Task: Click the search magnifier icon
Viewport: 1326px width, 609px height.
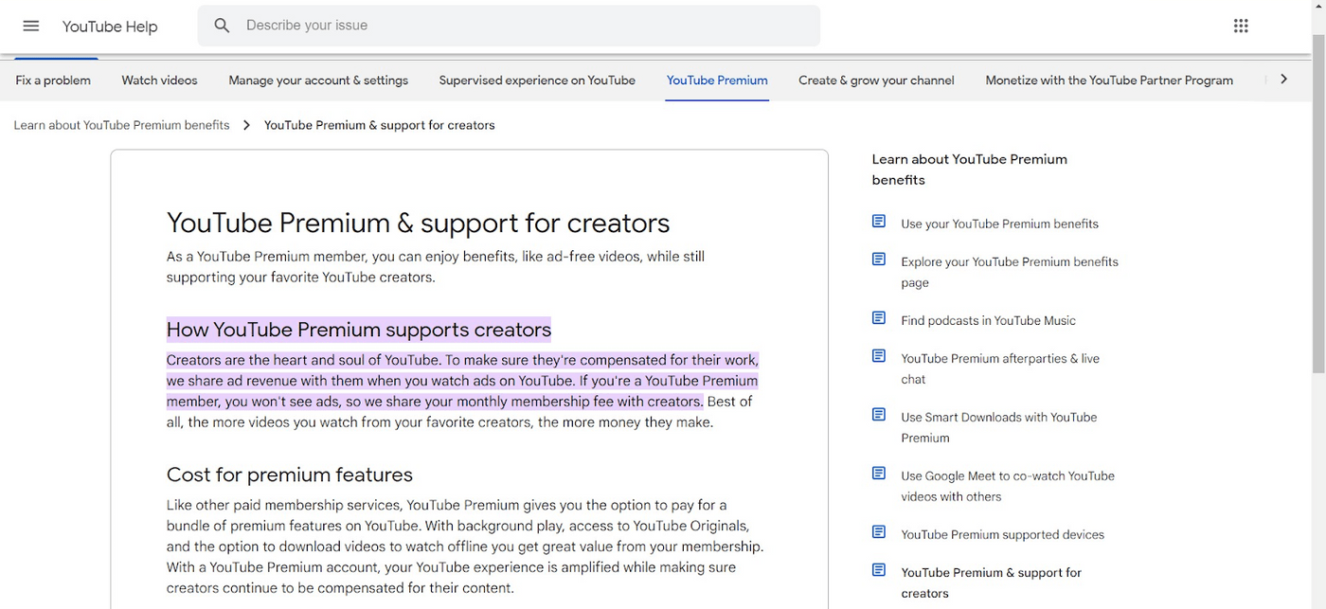Action: tap(222, 25)
